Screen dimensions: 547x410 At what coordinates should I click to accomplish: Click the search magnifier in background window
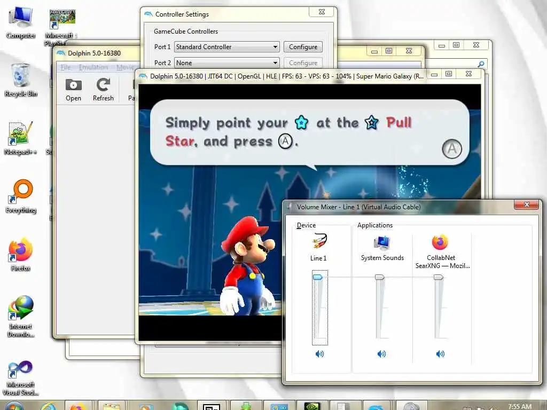(481, 64)
